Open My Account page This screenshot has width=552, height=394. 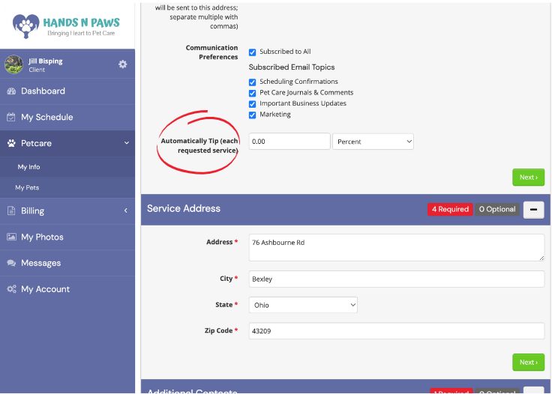(x=67, y=289)
